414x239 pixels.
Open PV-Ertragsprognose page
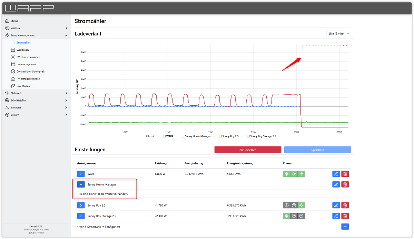pos(28,79)
